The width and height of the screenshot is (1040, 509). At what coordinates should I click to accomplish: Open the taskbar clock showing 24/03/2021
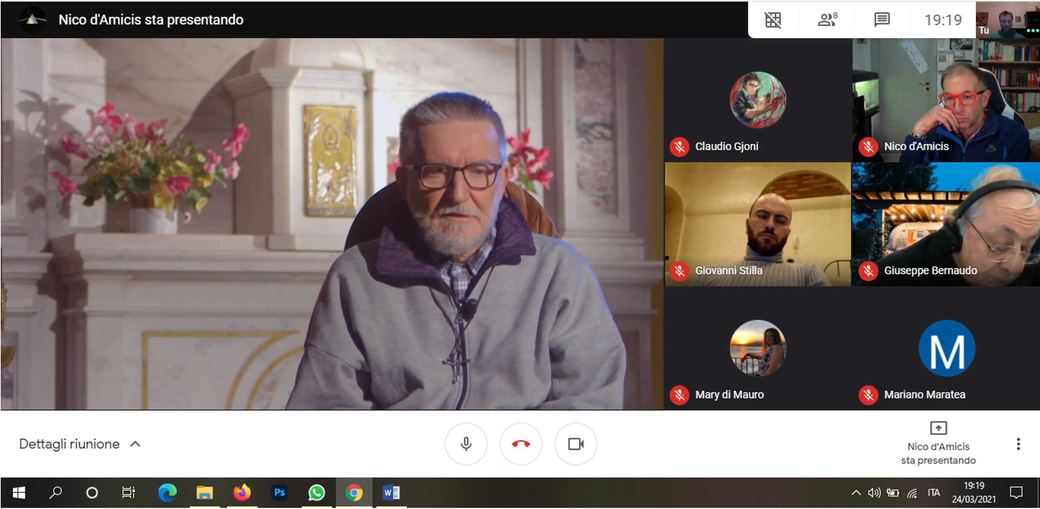tap(974, 493)
